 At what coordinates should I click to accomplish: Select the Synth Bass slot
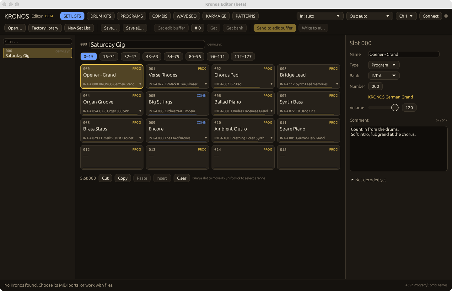(309, 103)
